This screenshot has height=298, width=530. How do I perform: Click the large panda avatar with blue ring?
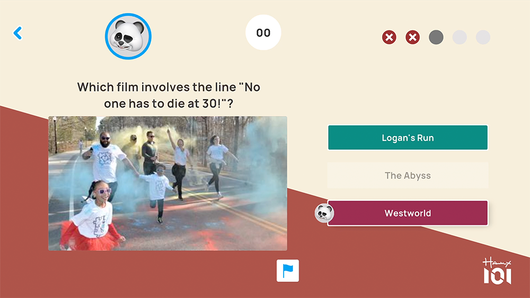point(128,37)
